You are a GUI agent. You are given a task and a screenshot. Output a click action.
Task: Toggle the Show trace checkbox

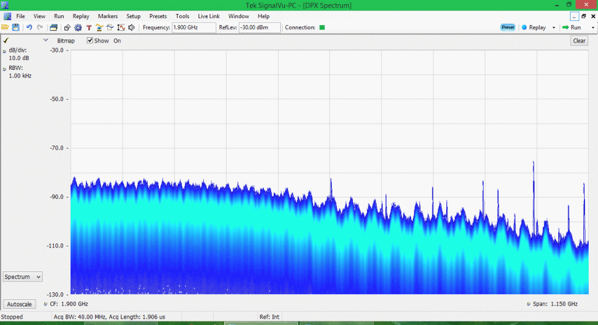point(89,40)
